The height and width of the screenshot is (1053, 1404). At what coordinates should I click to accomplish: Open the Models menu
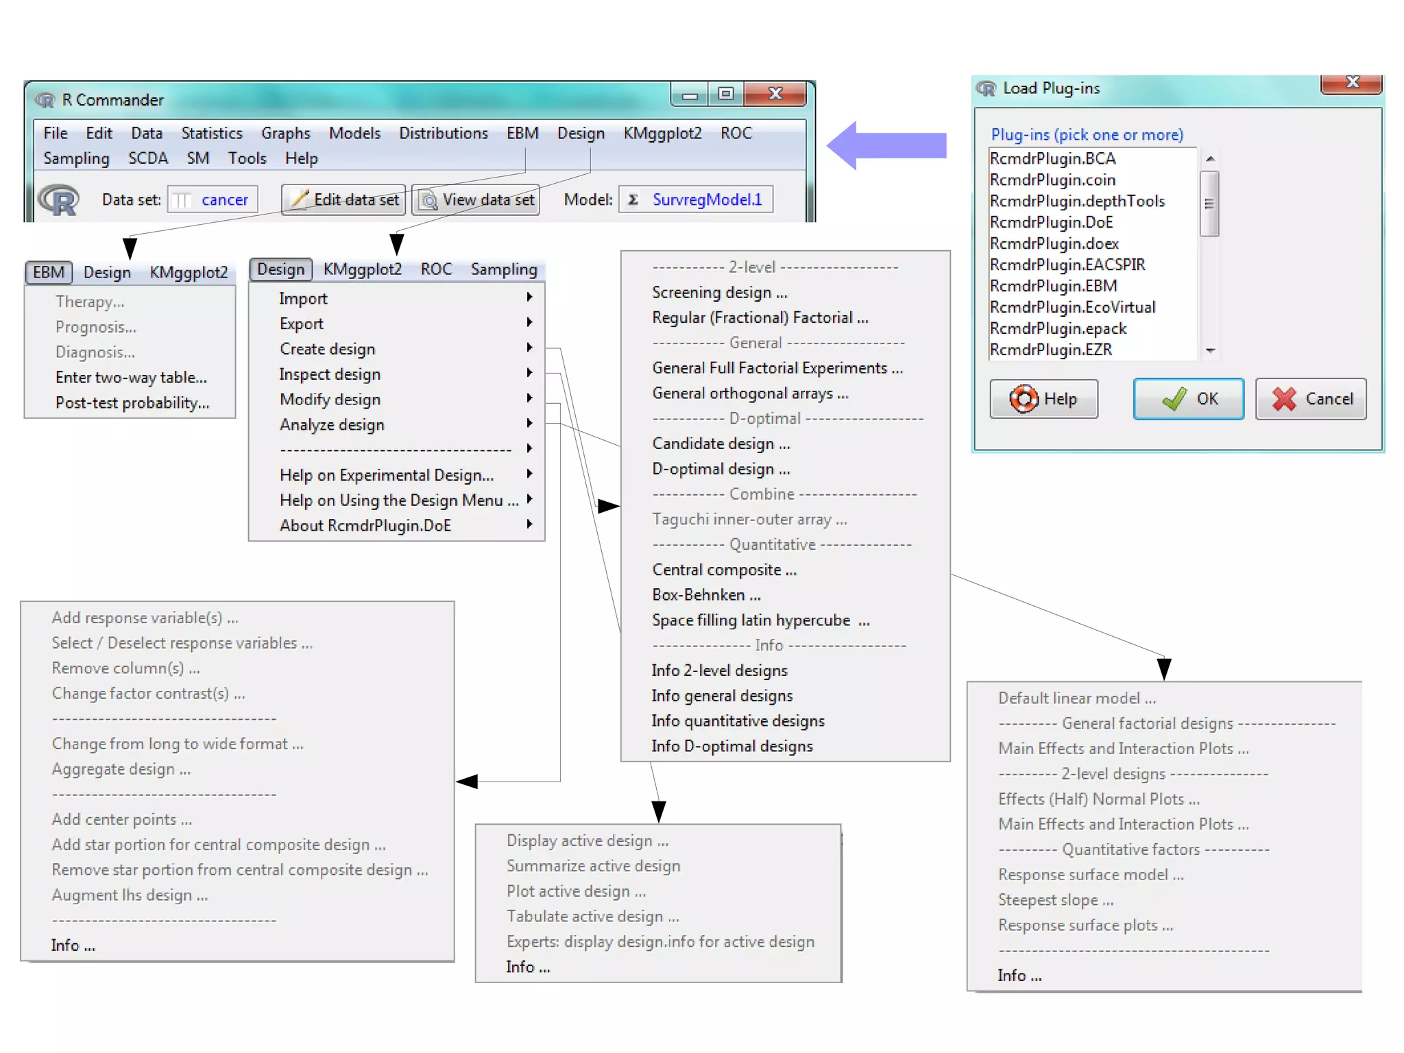click(354, 133)
